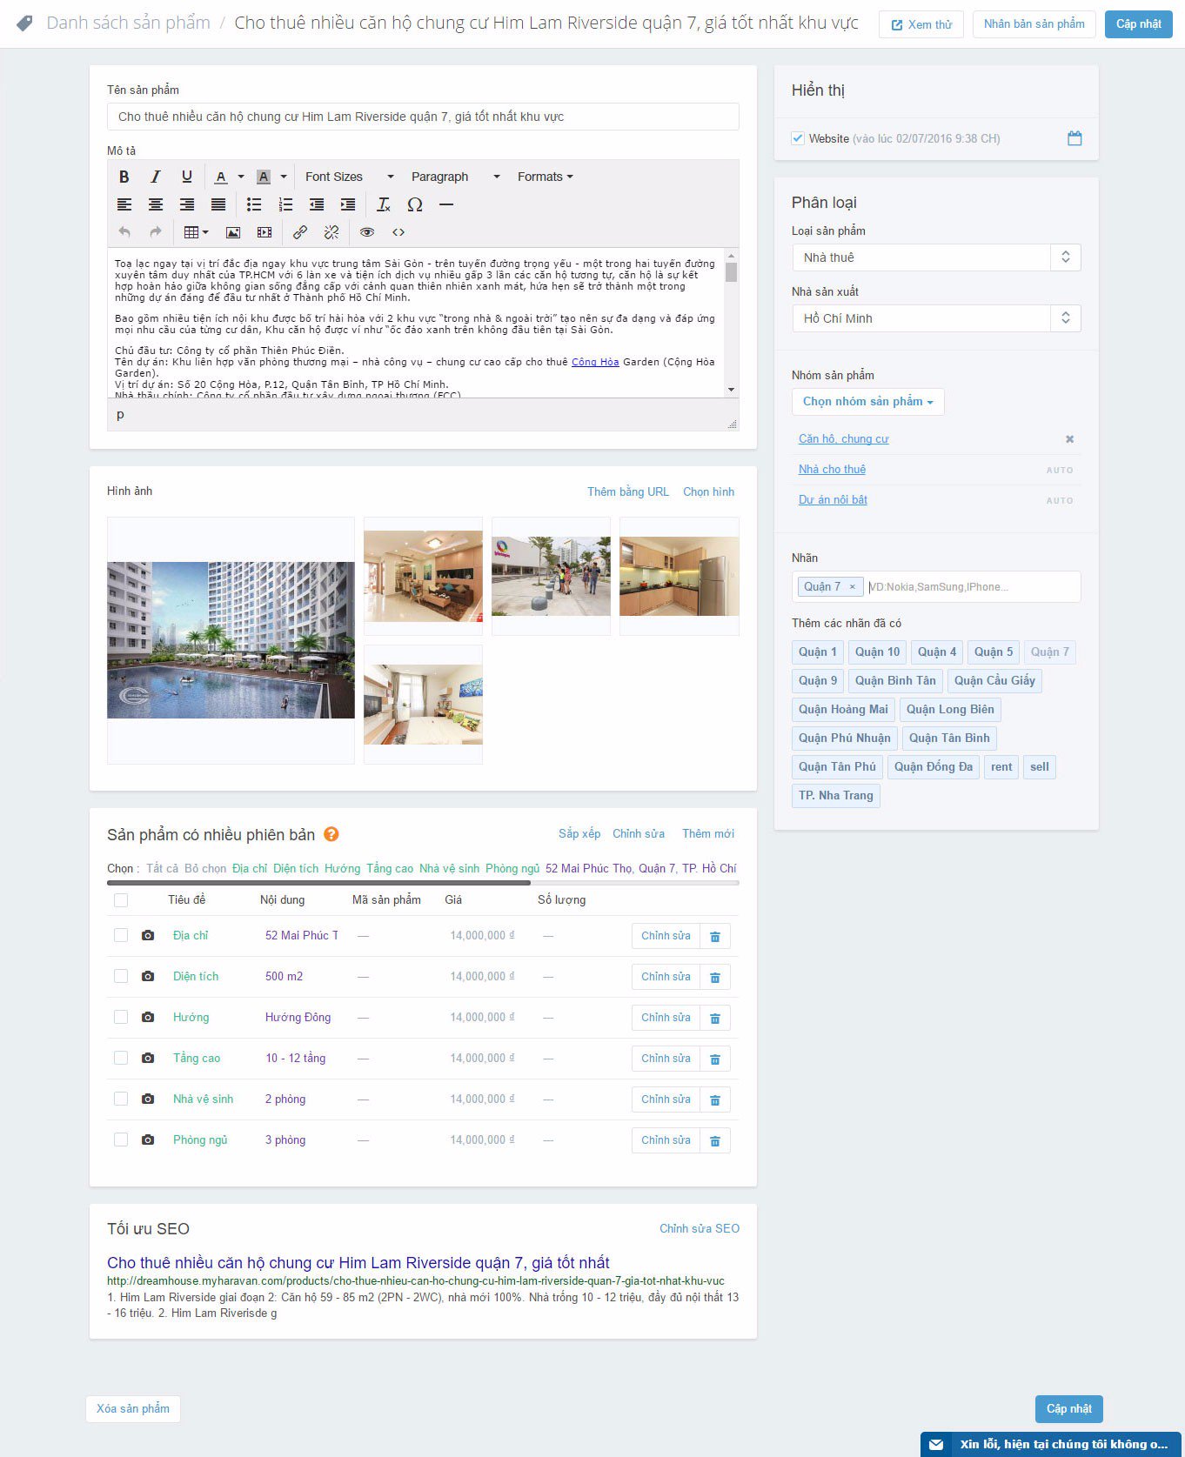The height and width of the screenshot is (1457, 1185).
Task: Check the Tầng cao variant checkbox
Action: tap(121, 1058)
